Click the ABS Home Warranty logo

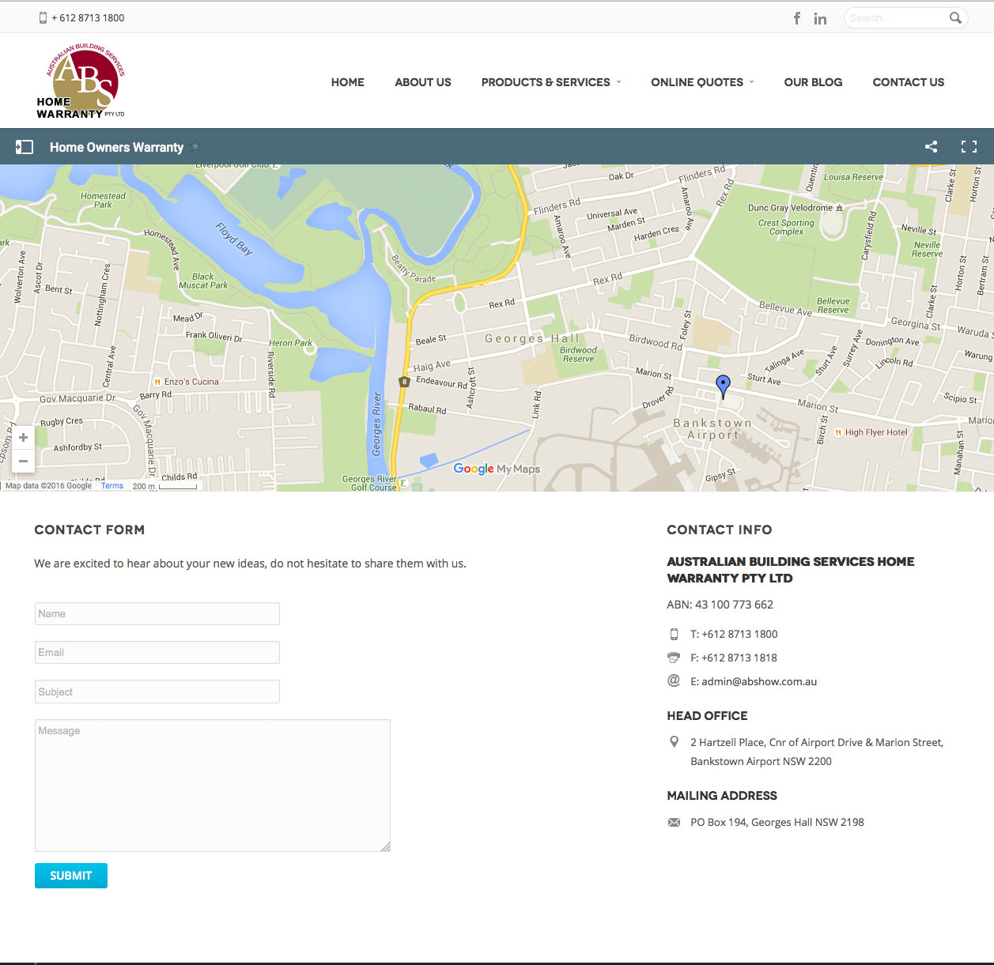[x=81, y=81]
